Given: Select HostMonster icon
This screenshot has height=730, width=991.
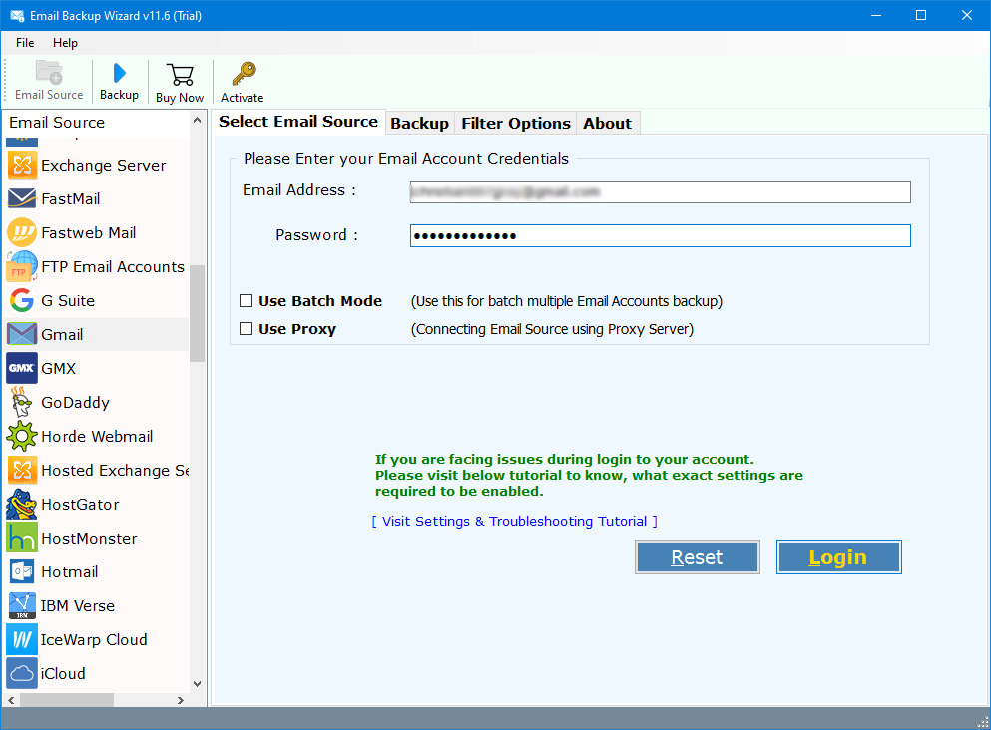Looking at the screenshot, I should [22, 539].
